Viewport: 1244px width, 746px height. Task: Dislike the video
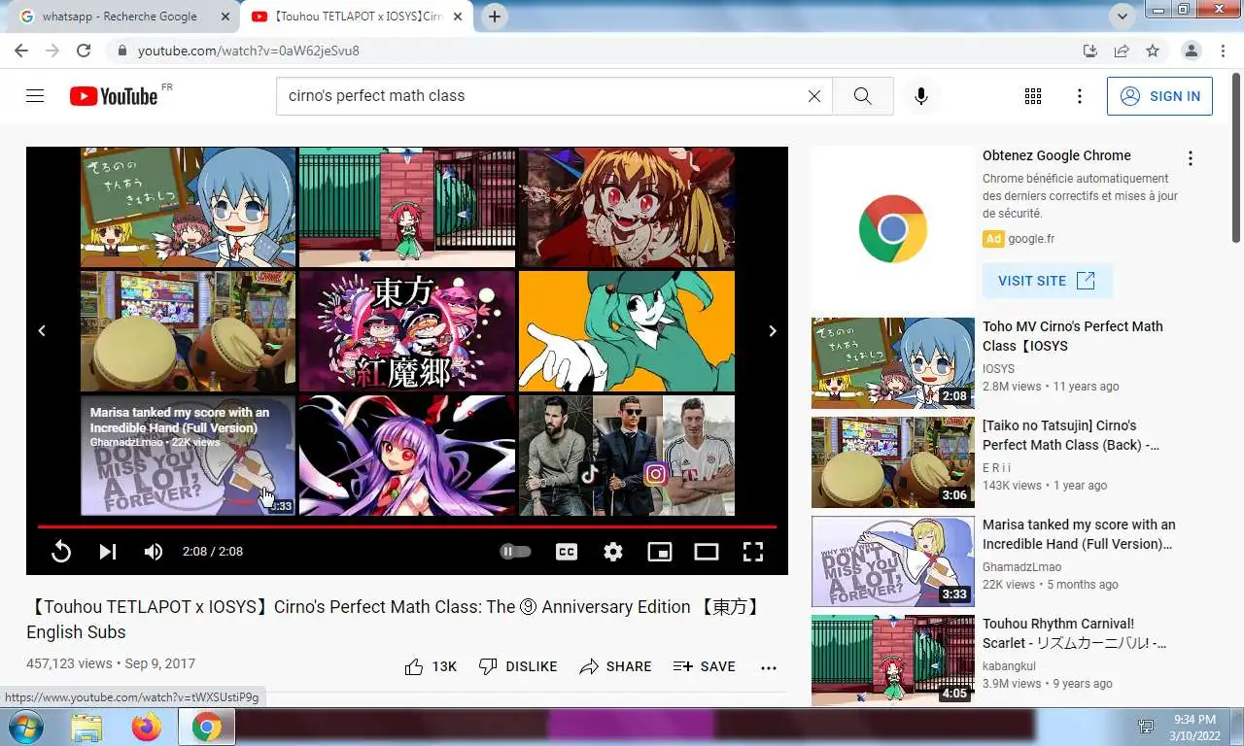point(518,666)
